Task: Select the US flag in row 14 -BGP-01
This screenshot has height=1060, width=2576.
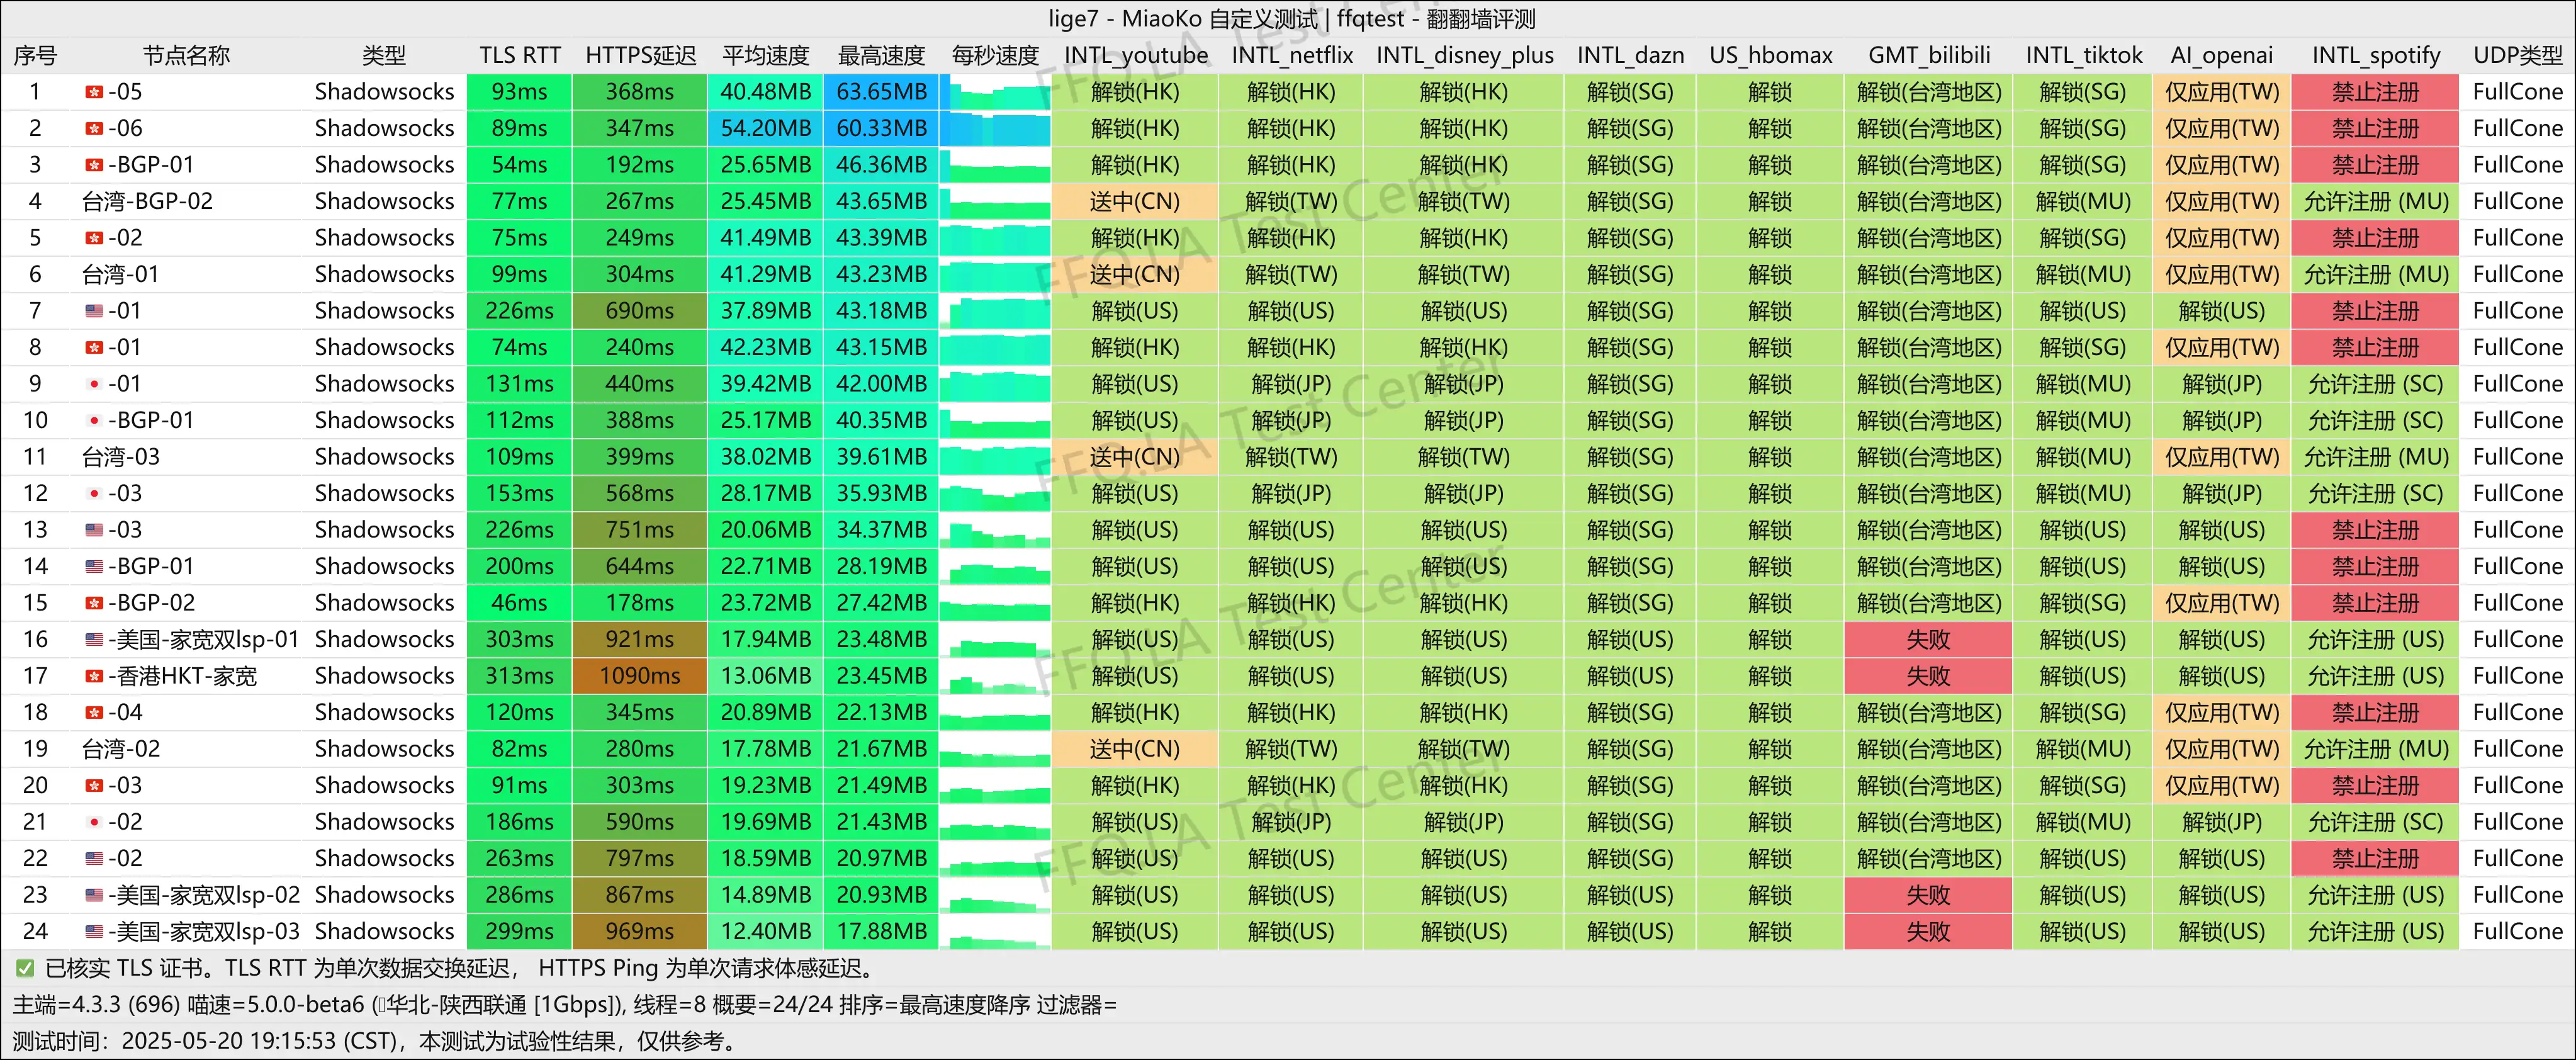Action: click(94, 566)
